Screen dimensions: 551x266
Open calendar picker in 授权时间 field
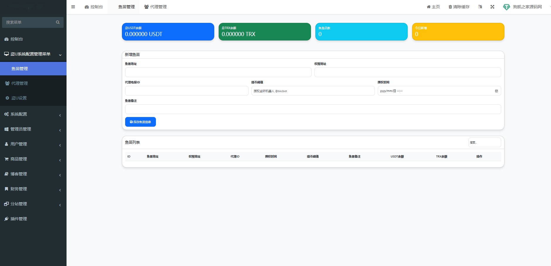coord(496,91)
